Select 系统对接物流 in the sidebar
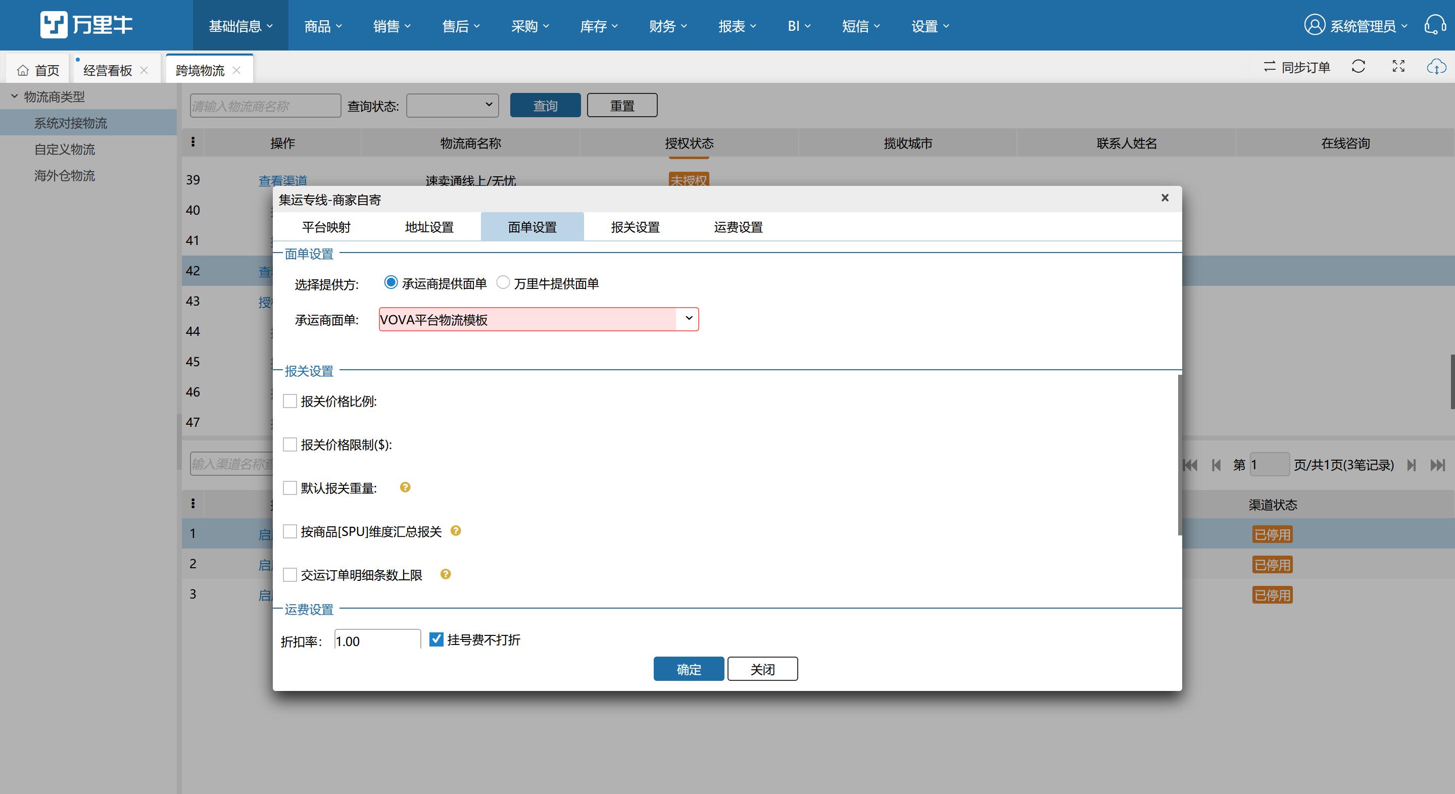This screenshot has width=1455, height=794. pos(89,123)
